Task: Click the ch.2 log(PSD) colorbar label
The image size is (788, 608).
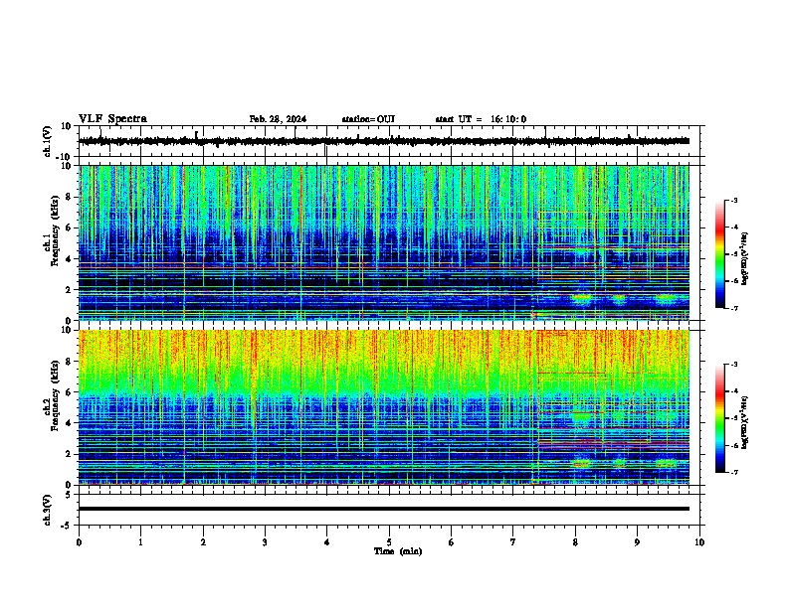Action: (745, 422)
